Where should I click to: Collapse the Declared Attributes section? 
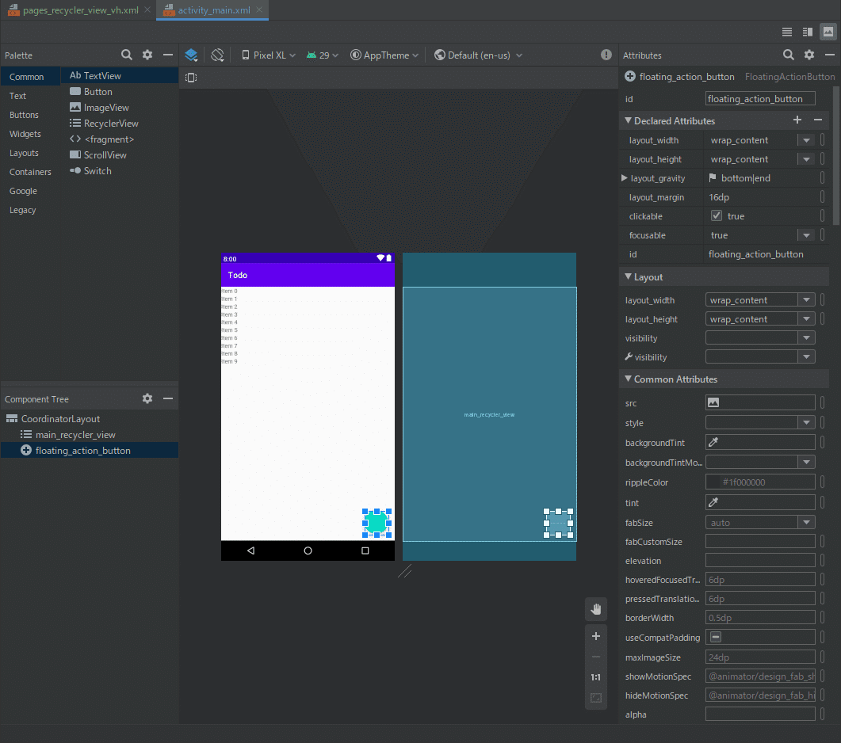[x=629, y=121]
